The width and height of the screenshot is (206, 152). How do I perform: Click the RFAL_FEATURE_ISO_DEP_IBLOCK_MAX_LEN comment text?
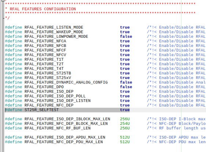point(176,119)
